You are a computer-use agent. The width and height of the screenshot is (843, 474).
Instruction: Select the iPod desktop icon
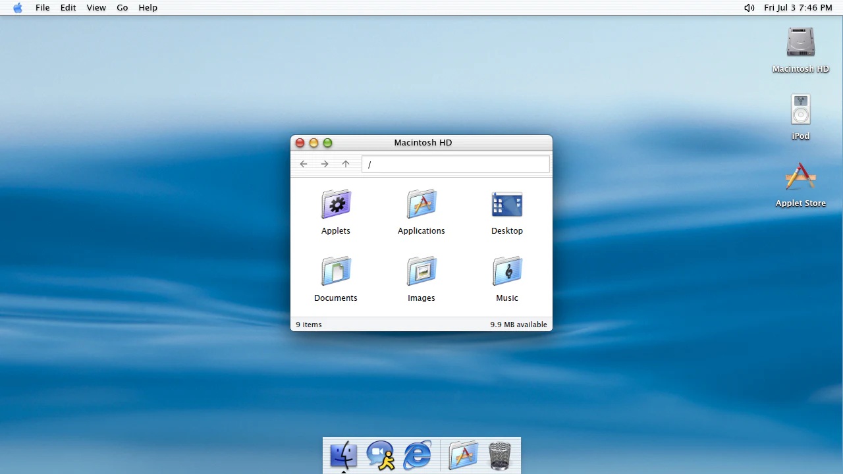click(801, 109)
